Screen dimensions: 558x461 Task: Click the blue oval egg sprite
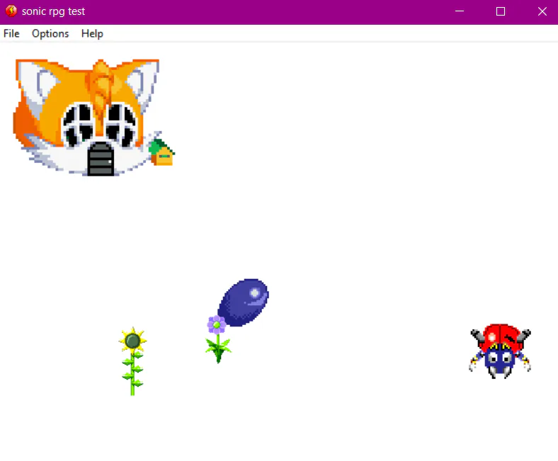[244, 302]
